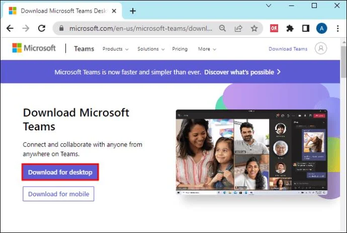
Task: Click the Download Teams header link
Action: [288, 49]
